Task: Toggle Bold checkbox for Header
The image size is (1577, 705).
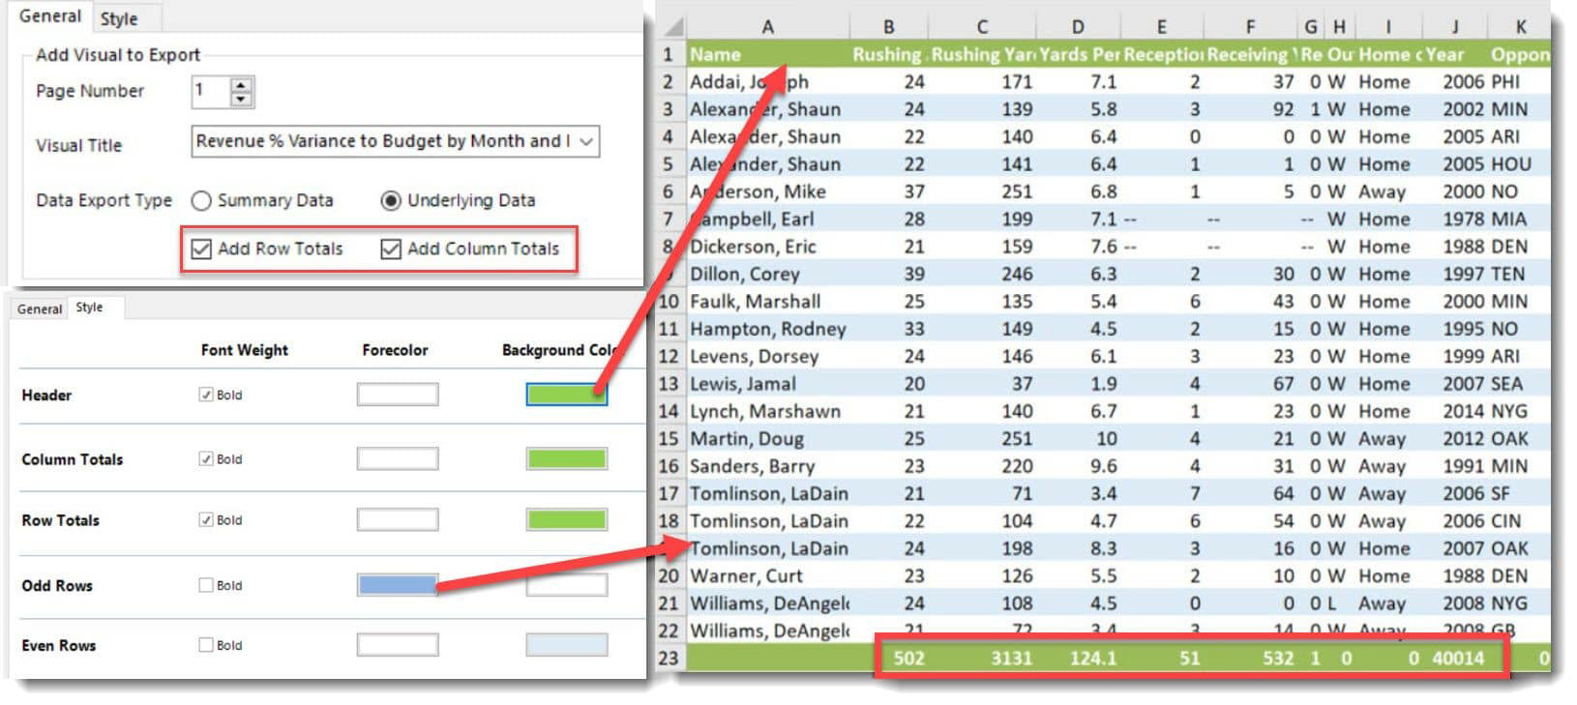Action: [x=205, y=395]
